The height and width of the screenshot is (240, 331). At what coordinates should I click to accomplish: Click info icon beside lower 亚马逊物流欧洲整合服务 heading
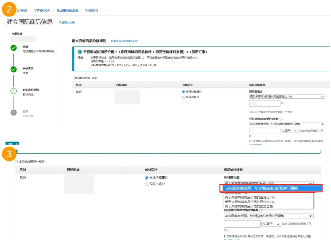261,210
